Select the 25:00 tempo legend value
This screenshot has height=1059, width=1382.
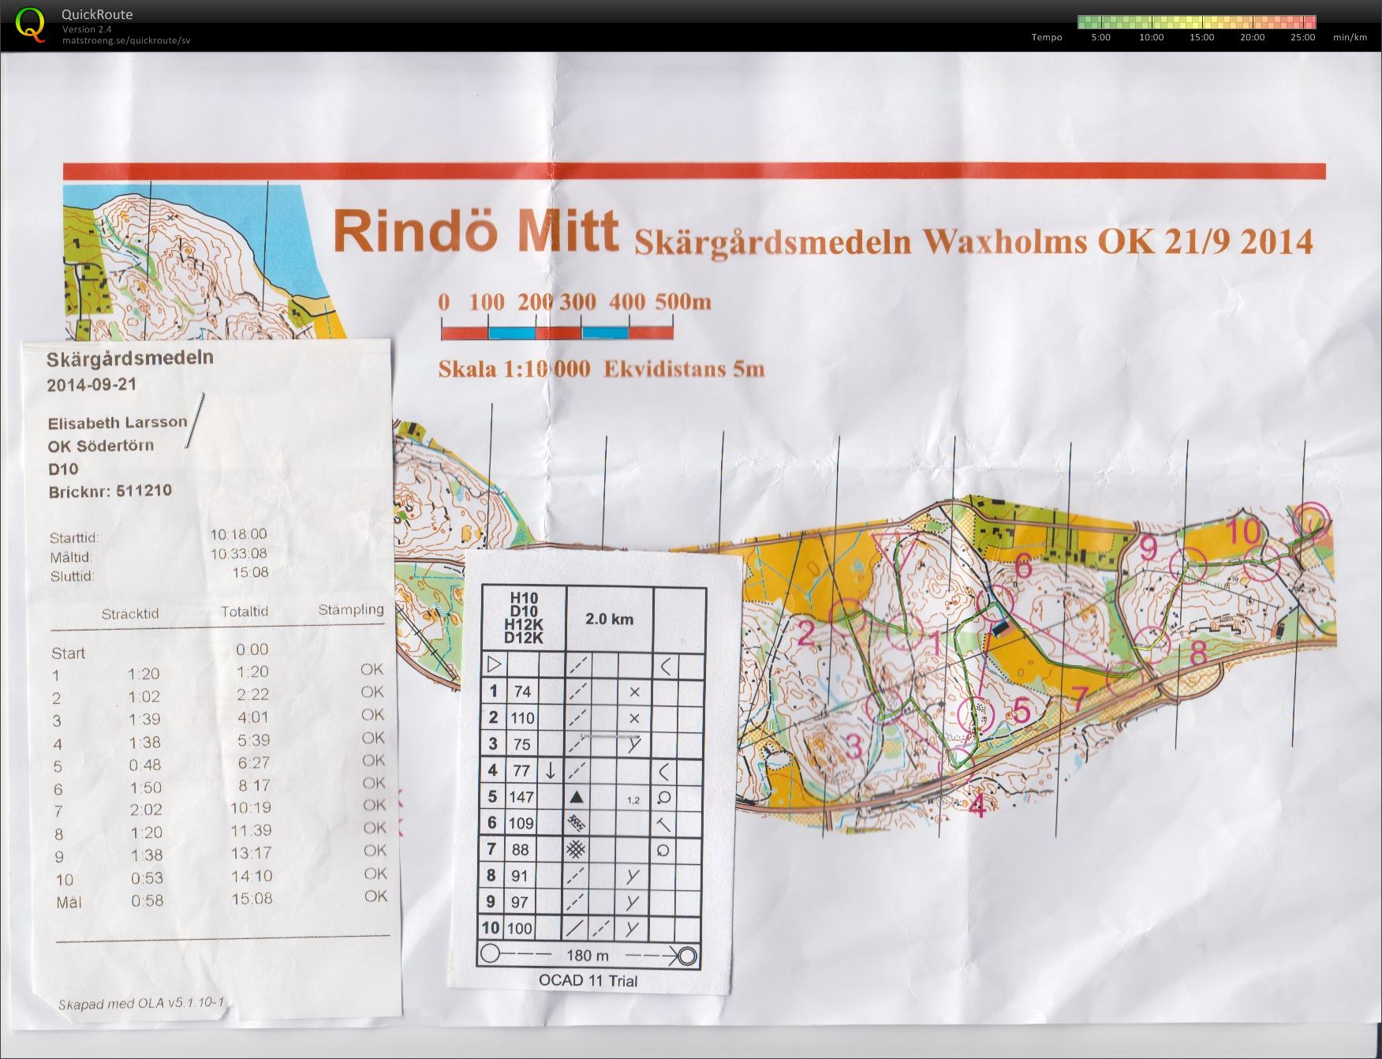click(1303, 37)
